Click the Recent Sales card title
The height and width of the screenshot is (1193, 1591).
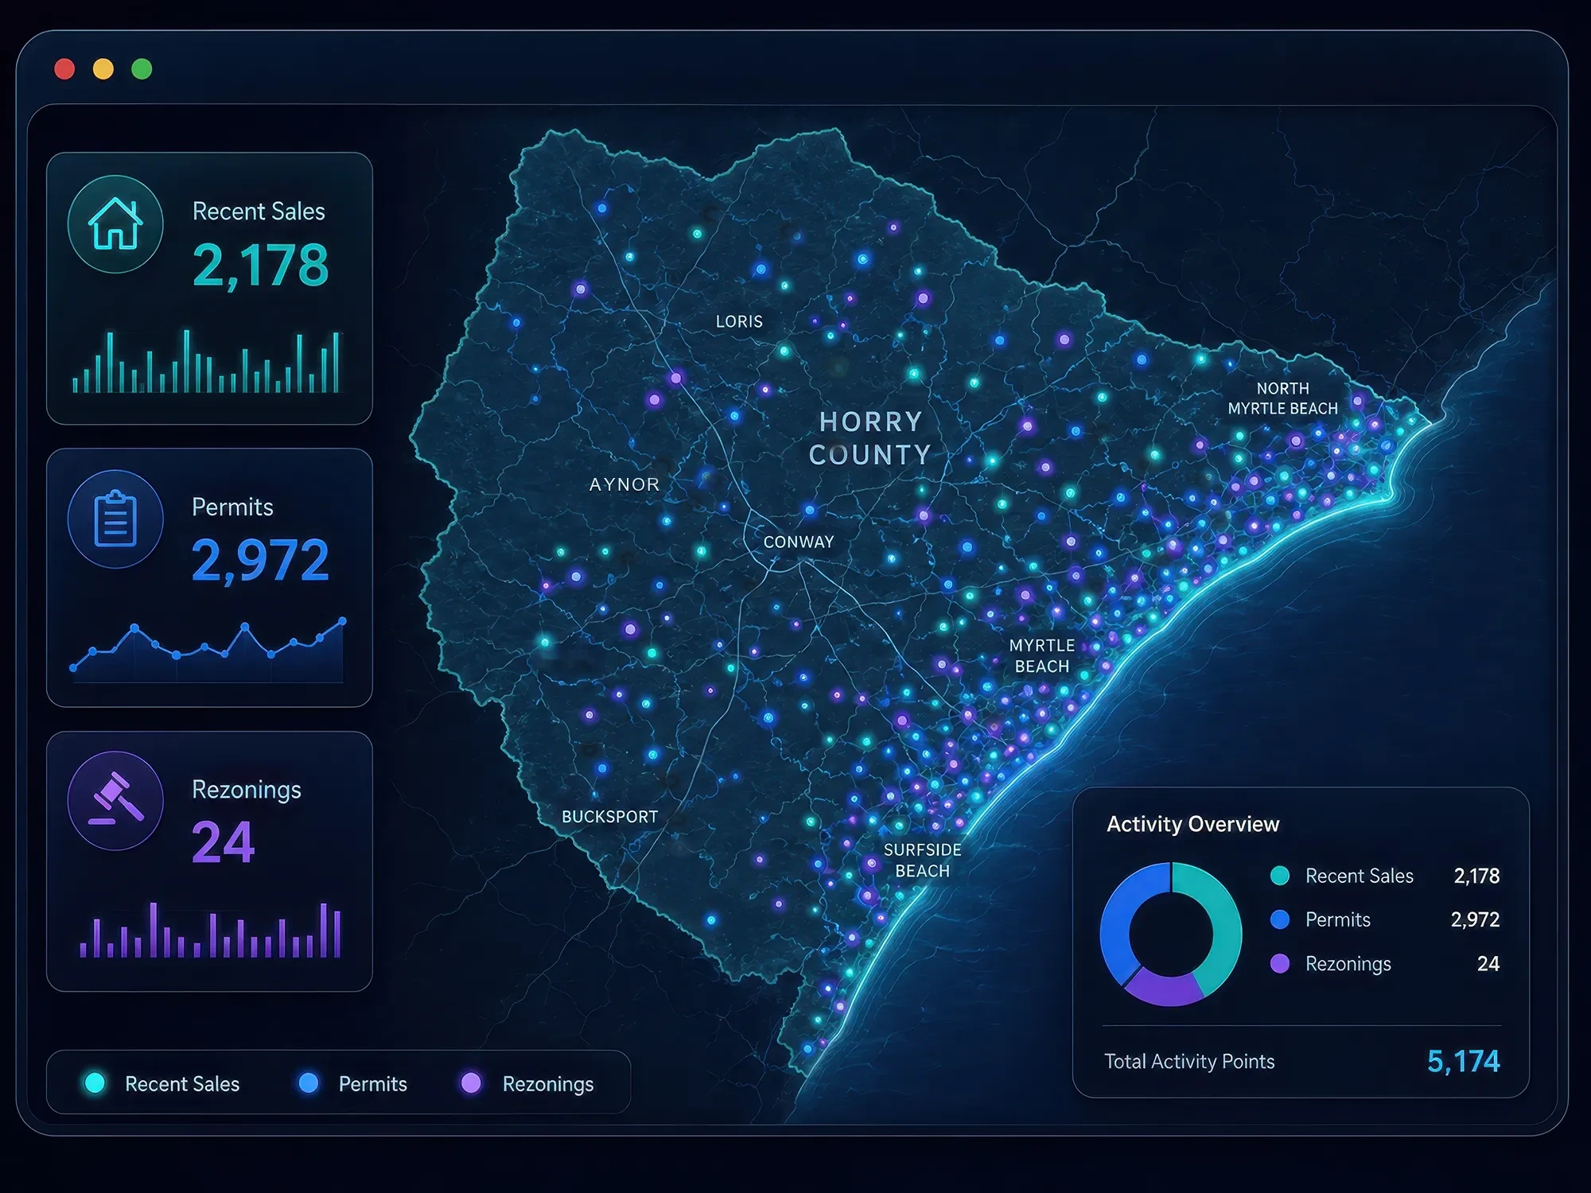(259, 211)
